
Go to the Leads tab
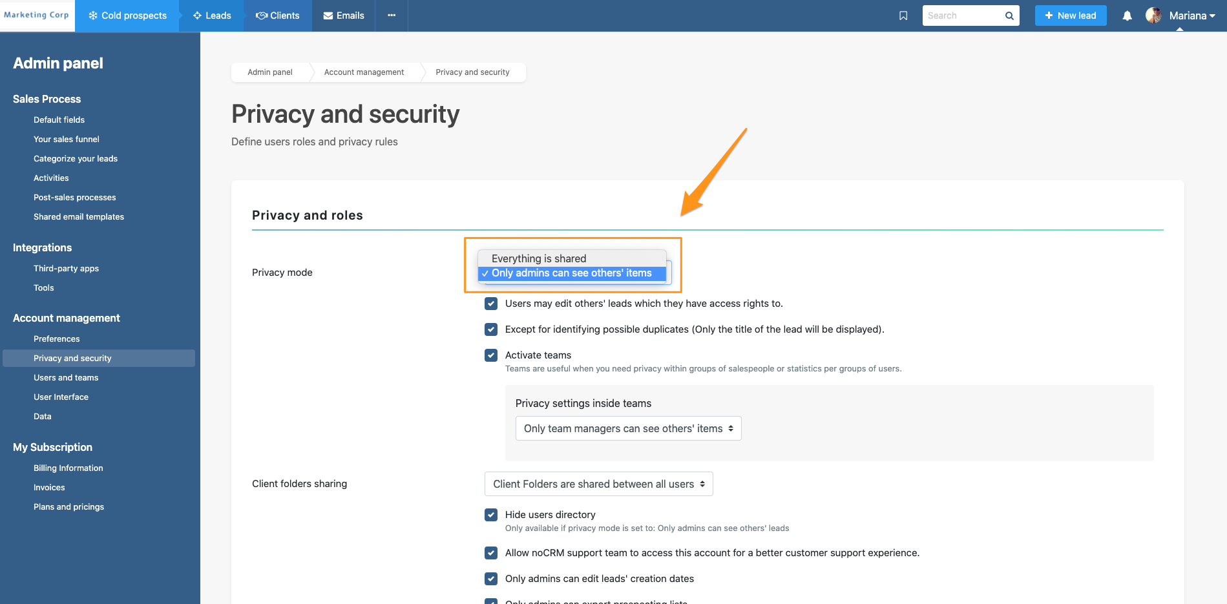(212, 16)
